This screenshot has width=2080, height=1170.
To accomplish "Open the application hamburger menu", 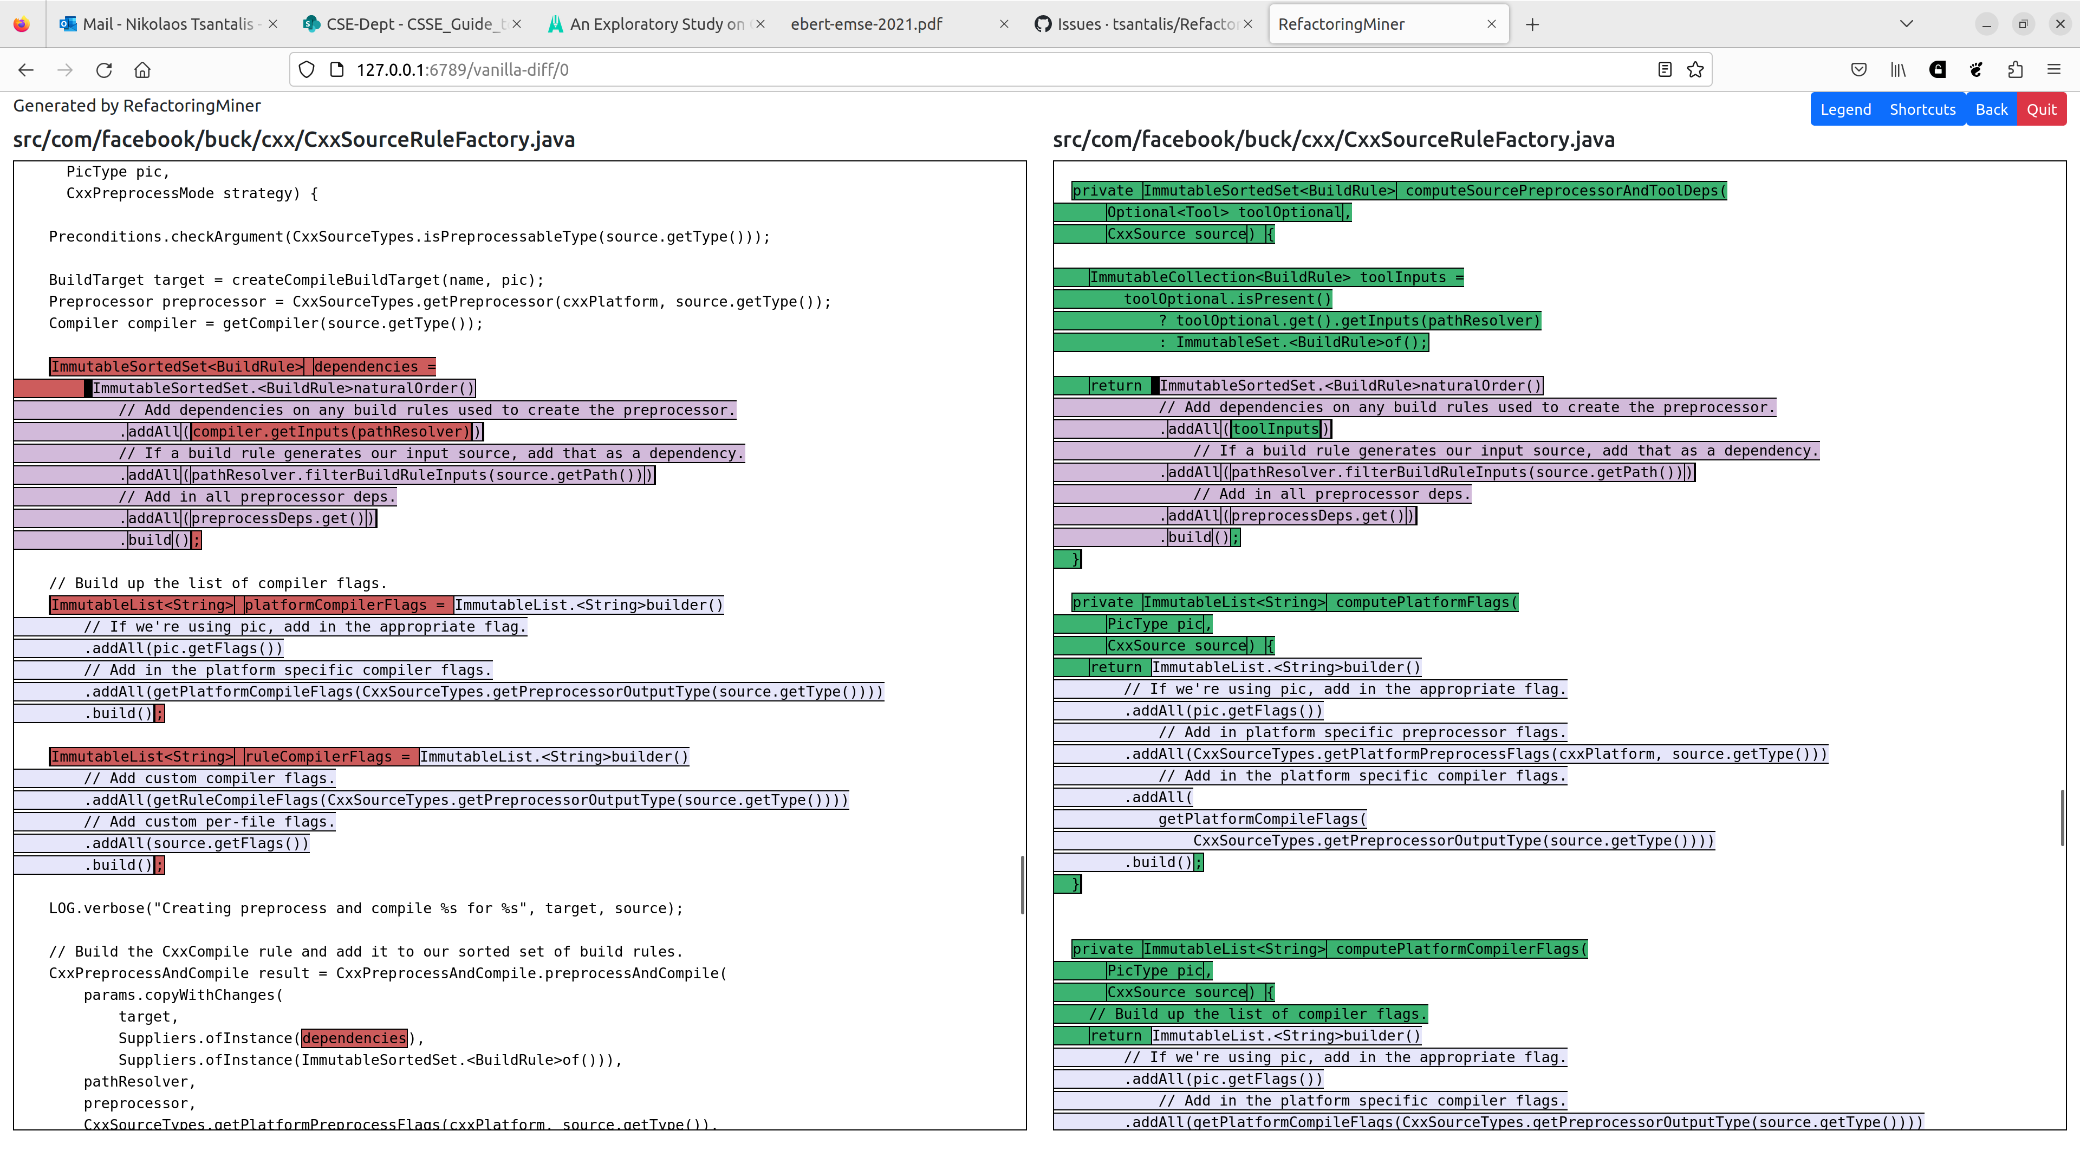I will pyautogui.click(x=2054, y=69).
